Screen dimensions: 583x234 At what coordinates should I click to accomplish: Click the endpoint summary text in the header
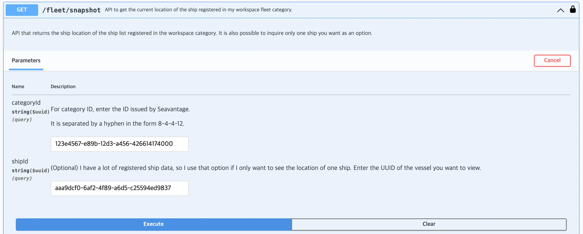tap(198, 10)
